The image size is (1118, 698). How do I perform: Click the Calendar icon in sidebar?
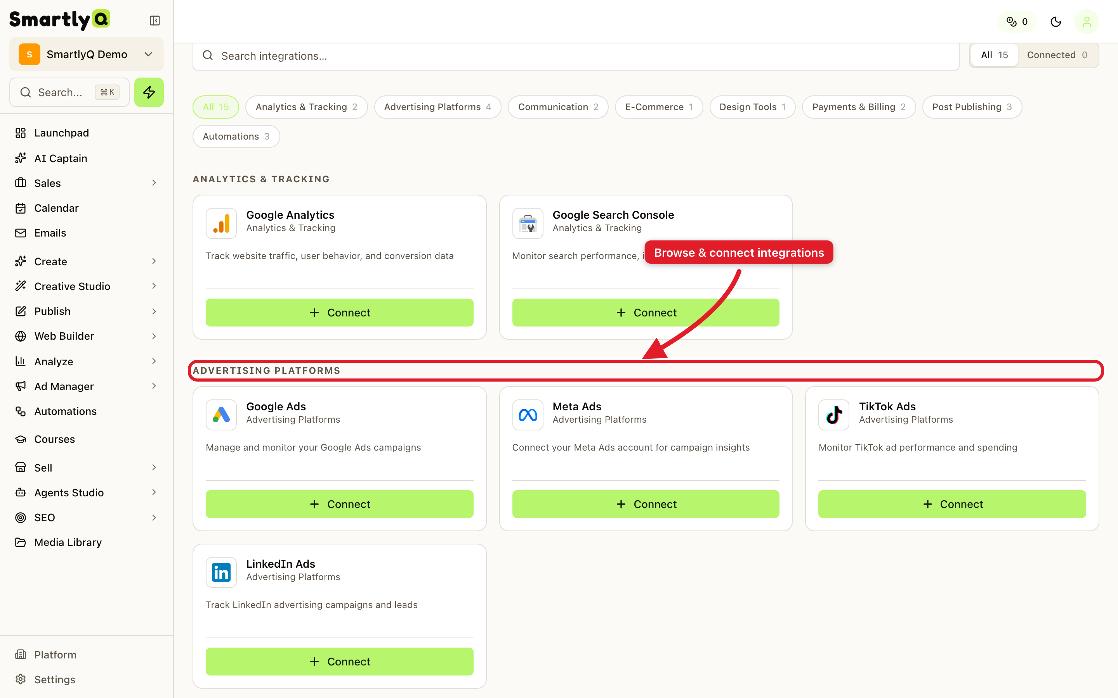coord(20,208)
